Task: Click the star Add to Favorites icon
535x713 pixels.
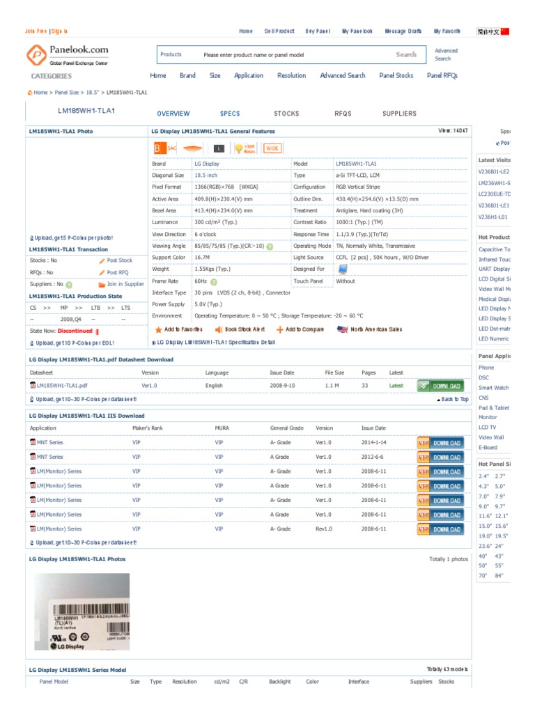Action: [x=158, y=329]
